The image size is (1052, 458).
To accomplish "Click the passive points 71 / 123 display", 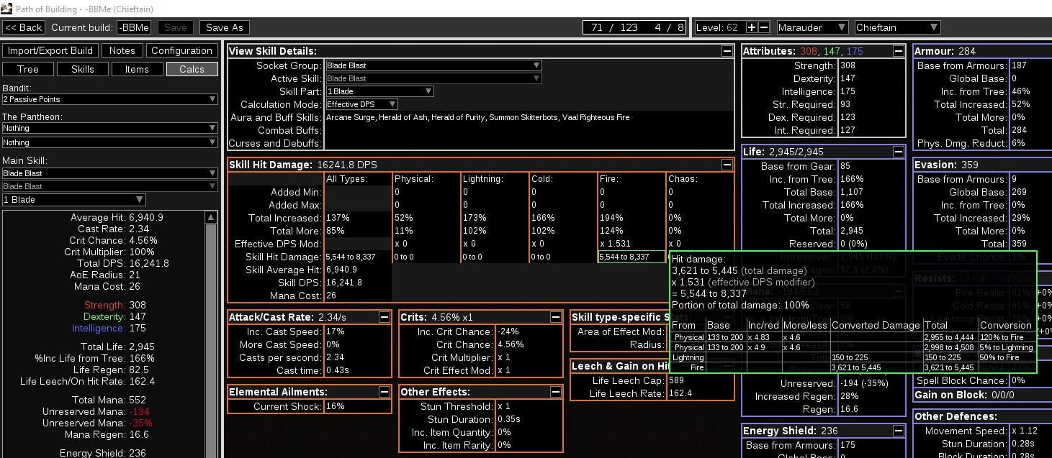I will [x=614, y=27].
